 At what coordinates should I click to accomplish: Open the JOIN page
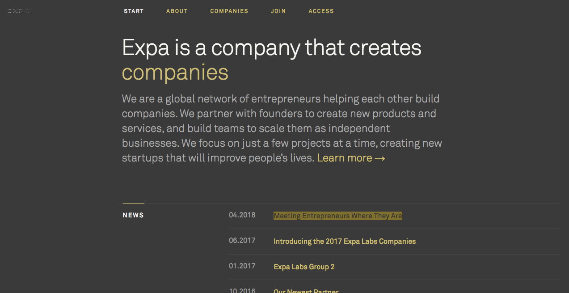(278, 11)
